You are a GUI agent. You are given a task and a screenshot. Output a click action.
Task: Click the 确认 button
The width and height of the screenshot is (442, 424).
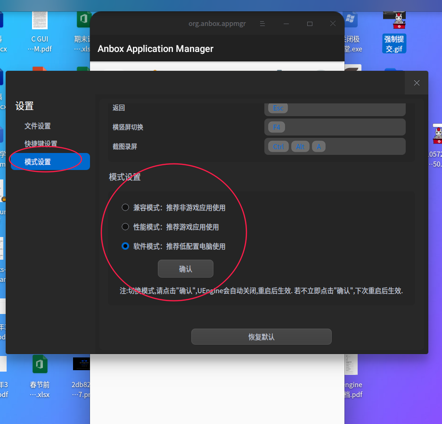coord(186,269)
